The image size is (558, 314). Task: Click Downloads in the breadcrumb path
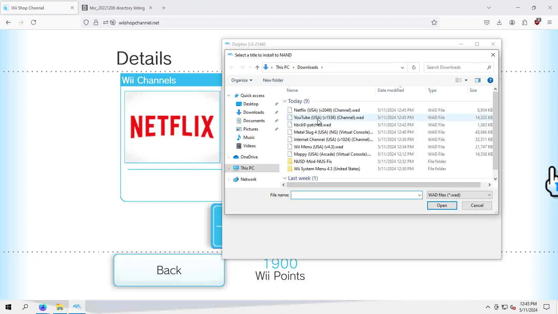click(308, 67)
